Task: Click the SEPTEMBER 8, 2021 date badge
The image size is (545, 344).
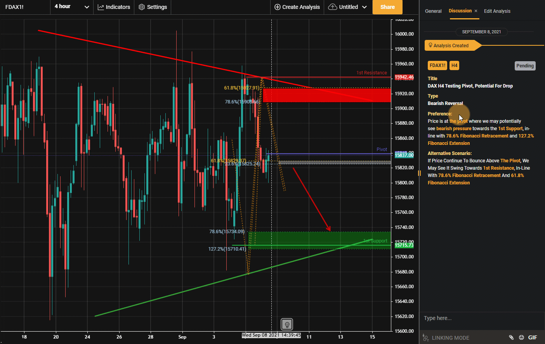Action: (x=481, y=32)
